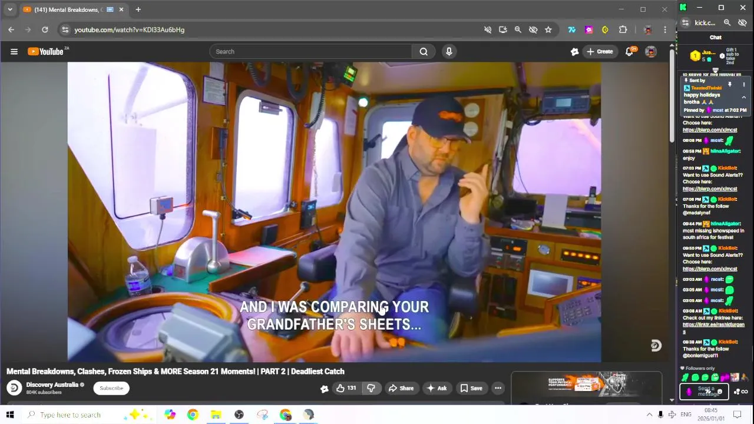The height and width of the screenshot is (424, 754).
Task: Click Send a message chat input
Action: click(x=704, y=391)
